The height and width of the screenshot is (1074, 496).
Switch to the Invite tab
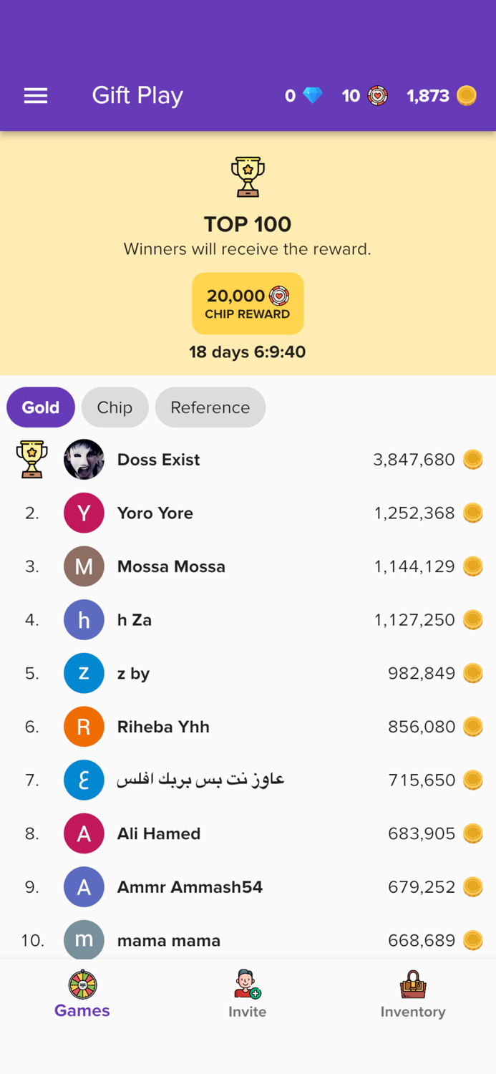[248, 994]
